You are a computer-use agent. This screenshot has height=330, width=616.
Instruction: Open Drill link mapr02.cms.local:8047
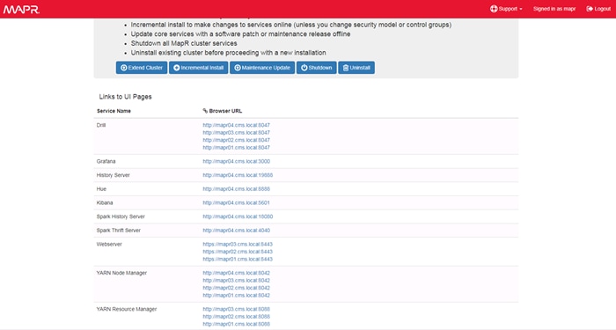[236, 140]
